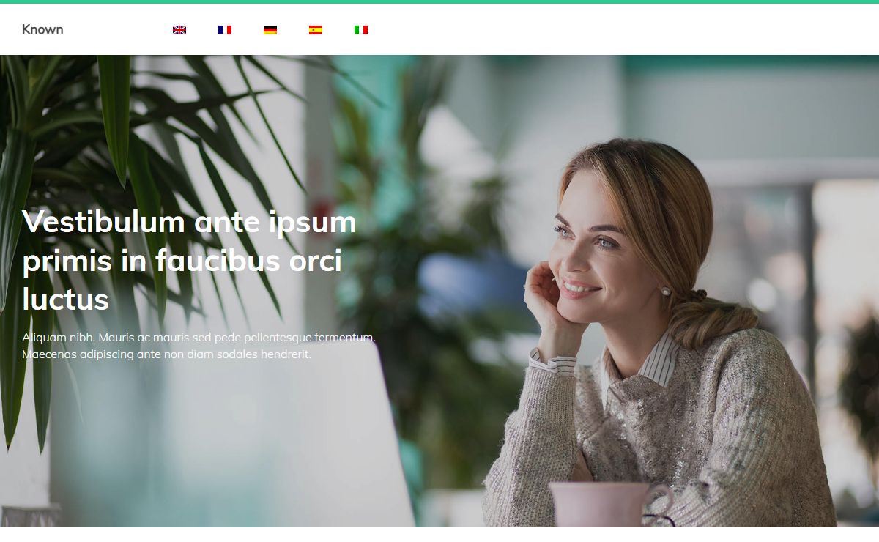This screenshot has width=879, height=542.
Task: Click the 'Vestibulum ante ipsum' headline first line
Action: (x=189, y=222)
